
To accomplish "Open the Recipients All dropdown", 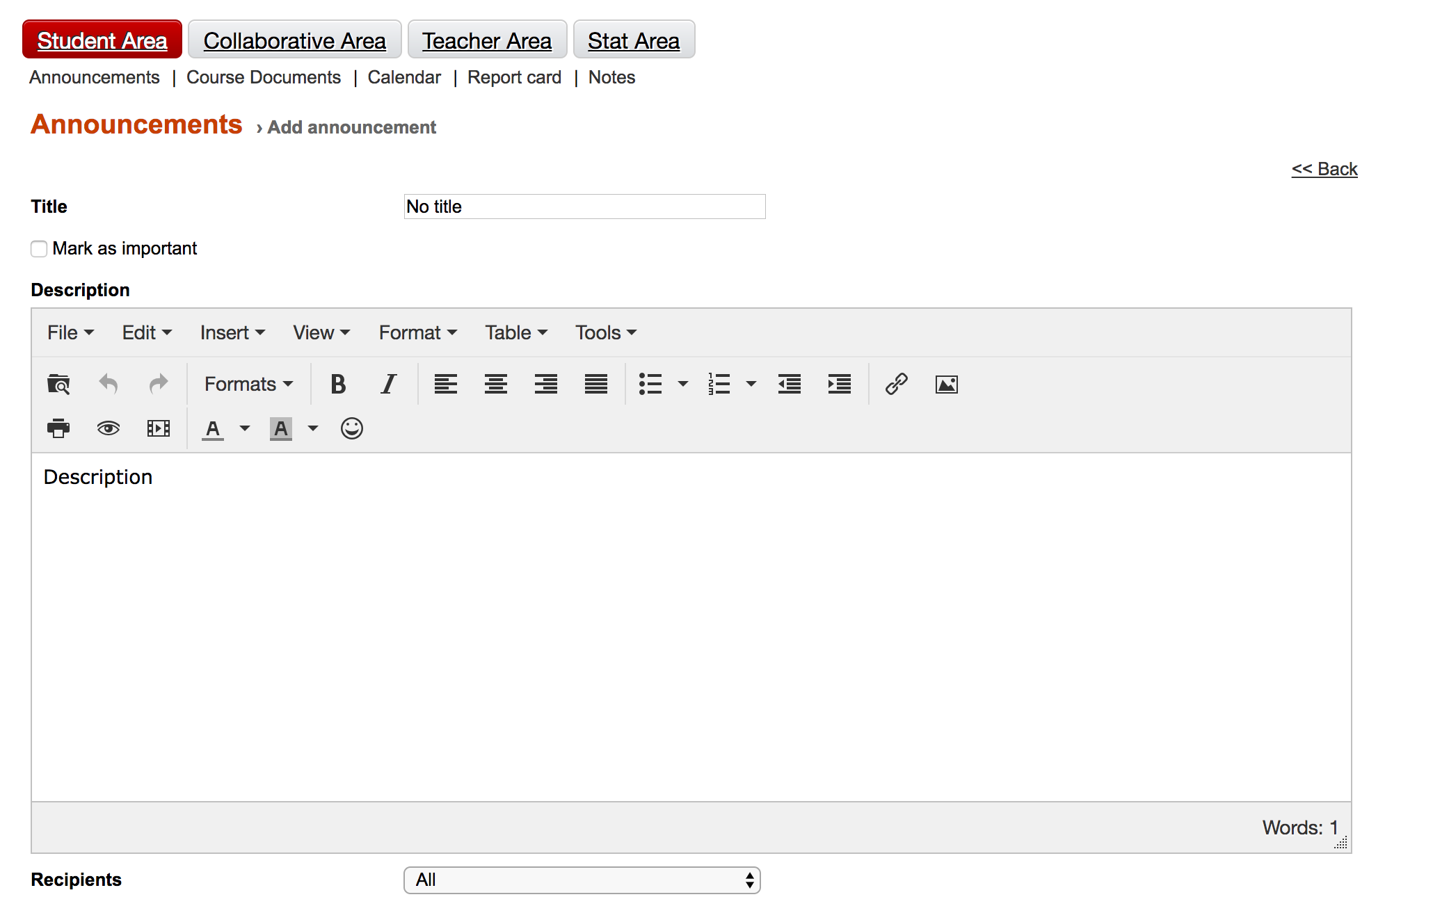I will click(x=582, y=880).
